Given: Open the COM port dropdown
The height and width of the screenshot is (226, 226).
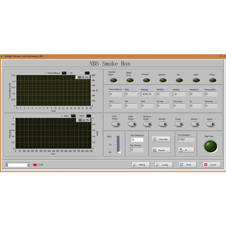Looking at the screenshot, I should click(x=28, y=165).
